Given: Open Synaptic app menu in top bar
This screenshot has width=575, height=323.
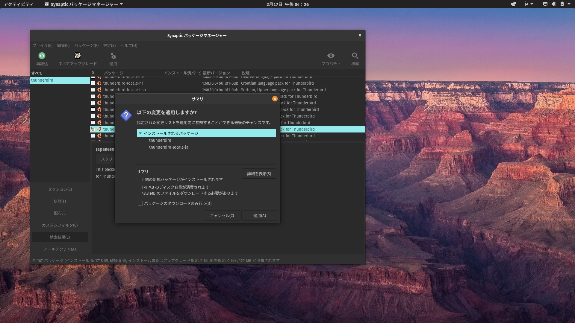Looking at the screenshot, I should (x=84, y=4).
